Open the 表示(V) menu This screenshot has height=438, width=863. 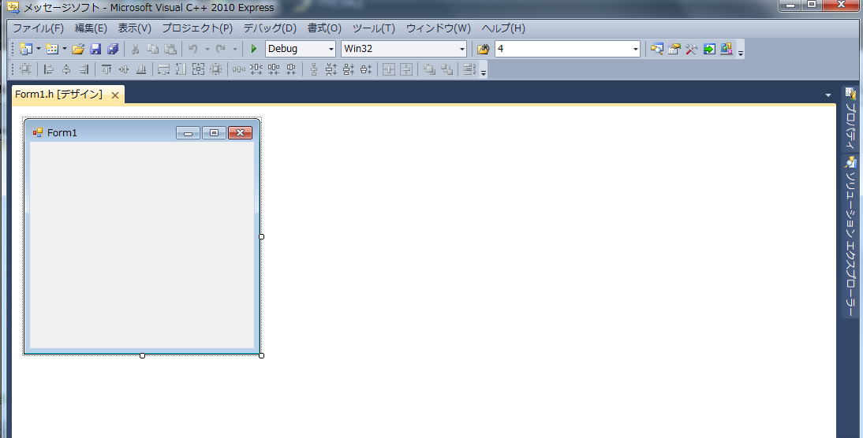pyautogui.click(x=134, y=28)
